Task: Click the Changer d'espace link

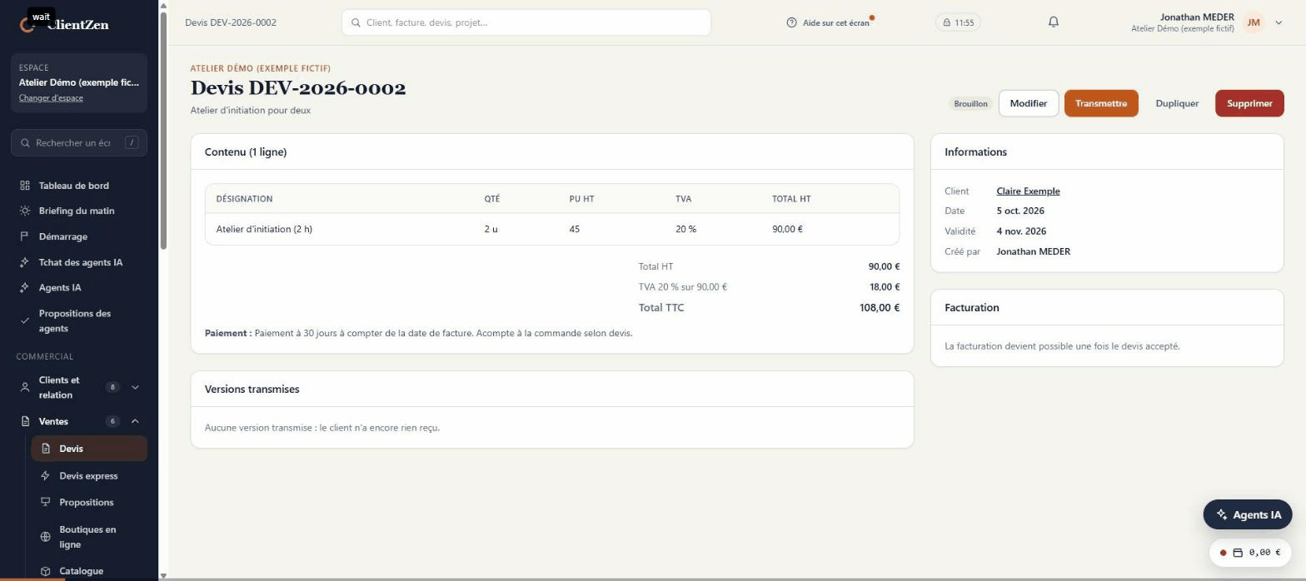Action: pyautogui.click(x=51, y=98)
